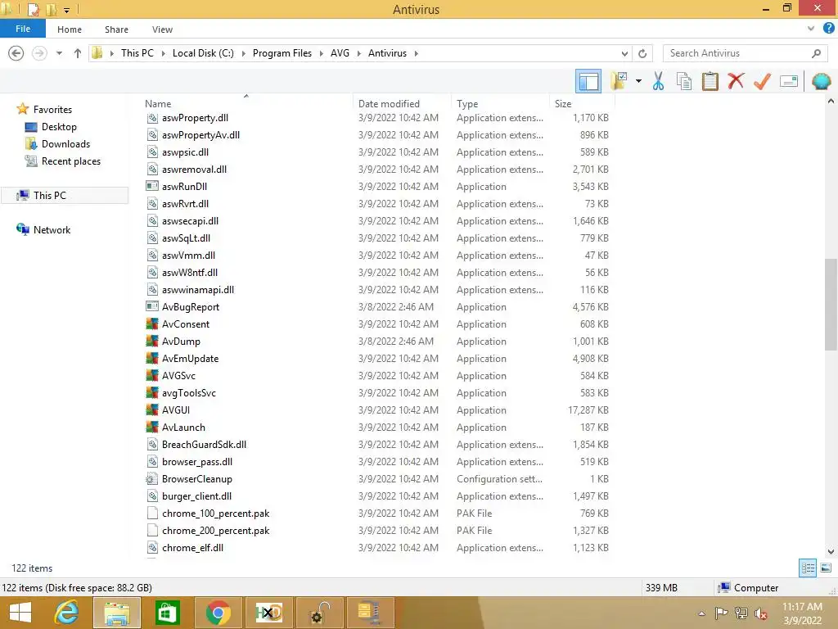The height and width of the screenshot is (629, 838).
Task: Expand the chevron after 'Antivirus' breadcrumb
Action: pos(417,53)
